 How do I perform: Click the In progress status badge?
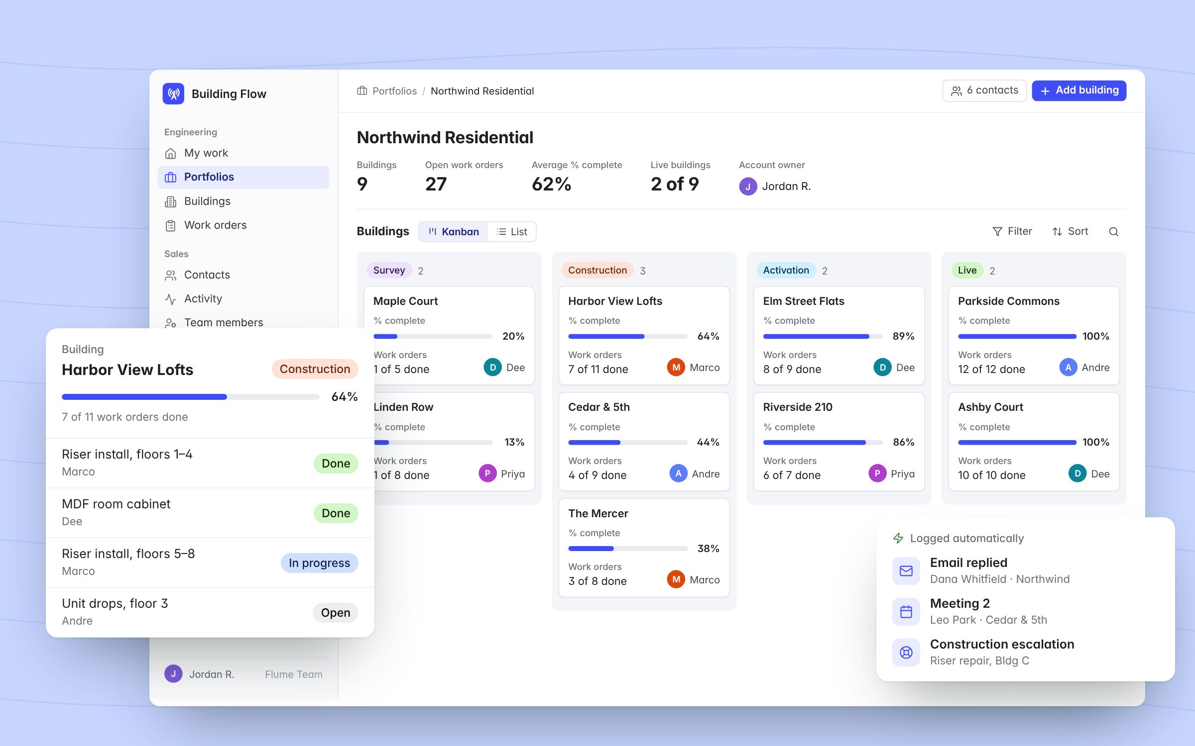pyautogui.click(x=320, y=563)
